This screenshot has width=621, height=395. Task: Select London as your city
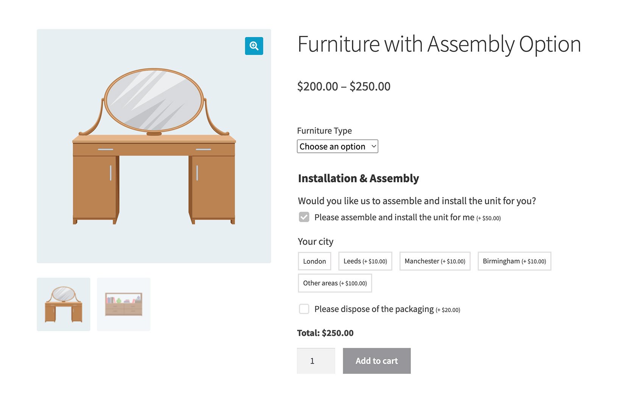(314, 261)
